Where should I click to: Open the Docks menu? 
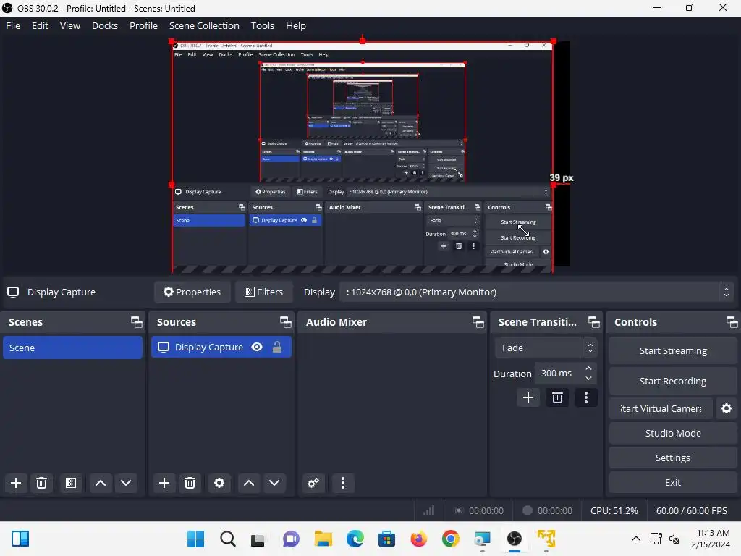104,25
